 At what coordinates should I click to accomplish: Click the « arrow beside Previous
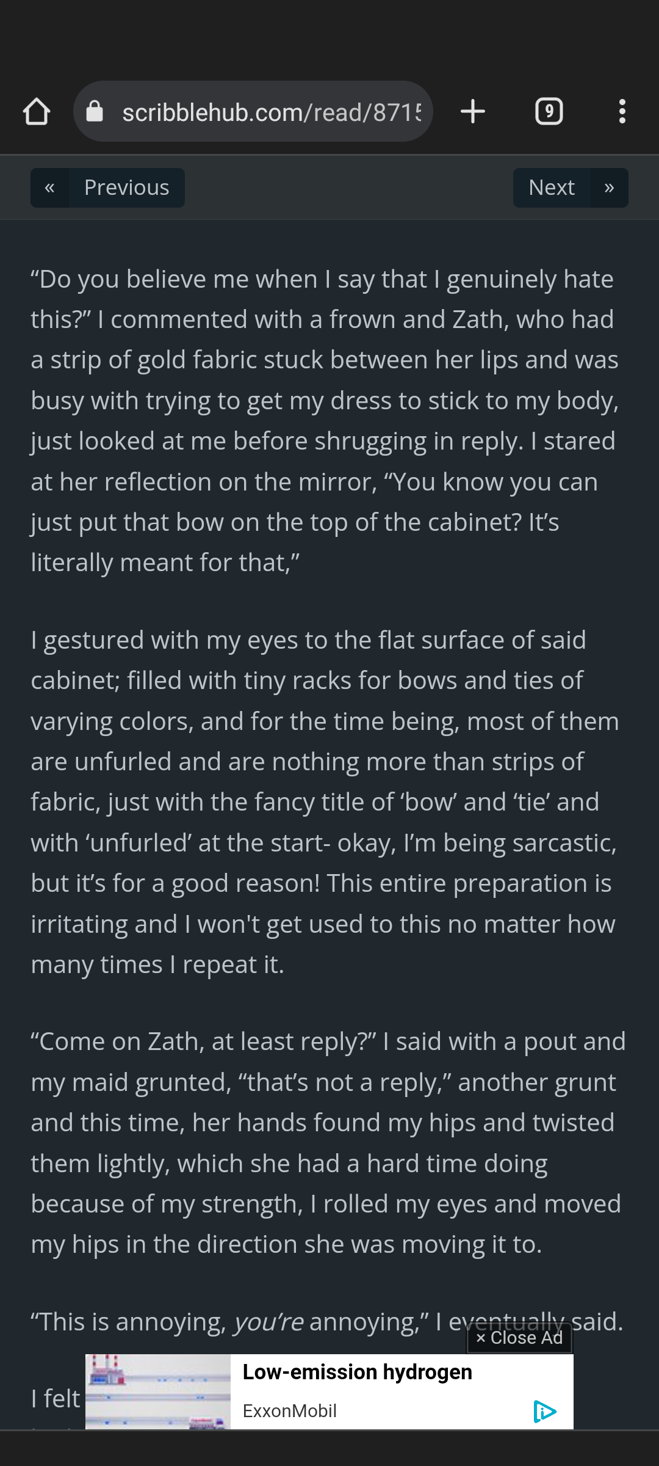[x=50, y=188]
